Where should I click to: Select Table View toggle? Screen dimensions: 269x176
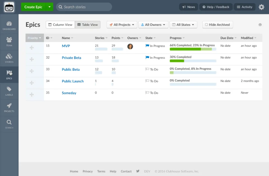click(x=87, y=25)
